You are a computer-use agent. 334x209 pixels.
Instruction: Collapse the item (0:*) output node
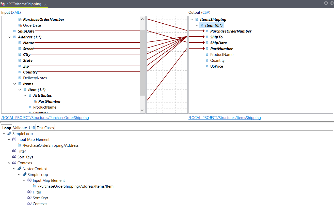[197, 25]
